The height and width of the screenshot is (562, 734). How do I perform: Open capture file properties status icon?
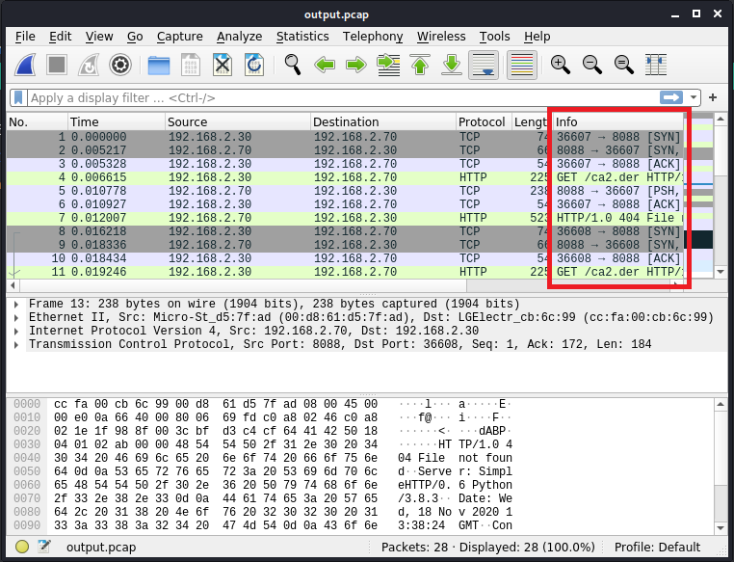point(44,546)
